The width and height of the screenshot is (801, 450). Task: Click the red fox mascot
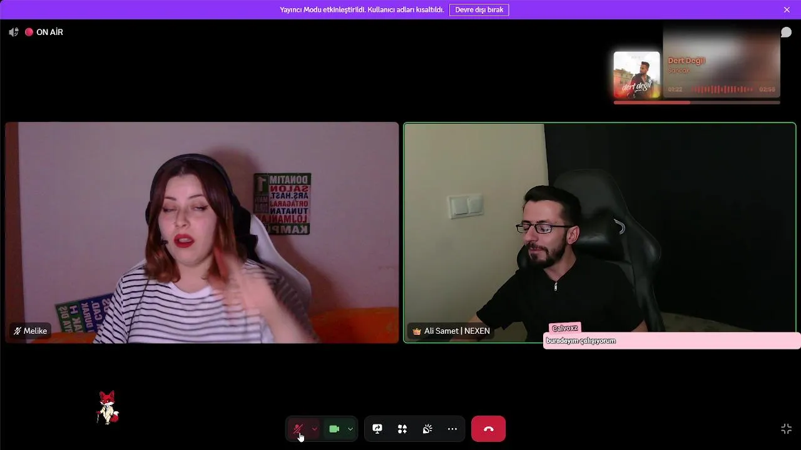pyautogui.click(x=108, y=407)
